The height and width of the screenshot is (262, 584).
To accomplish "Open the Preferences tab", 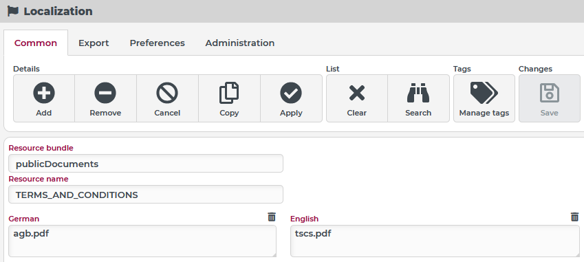I will (x=157, y=43).
